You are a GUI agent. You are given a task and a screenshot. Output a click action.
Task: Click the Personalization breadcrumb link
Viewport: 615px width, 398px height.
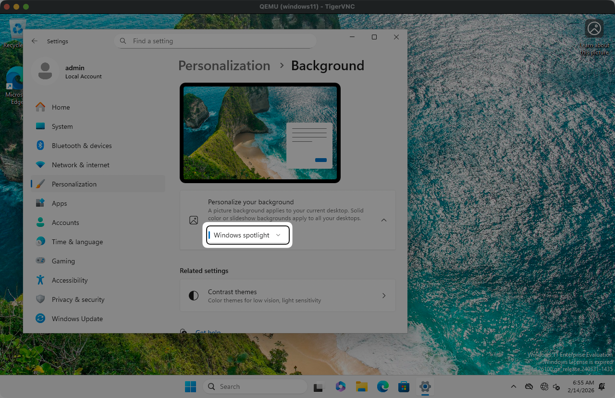(x=224, y=66)
